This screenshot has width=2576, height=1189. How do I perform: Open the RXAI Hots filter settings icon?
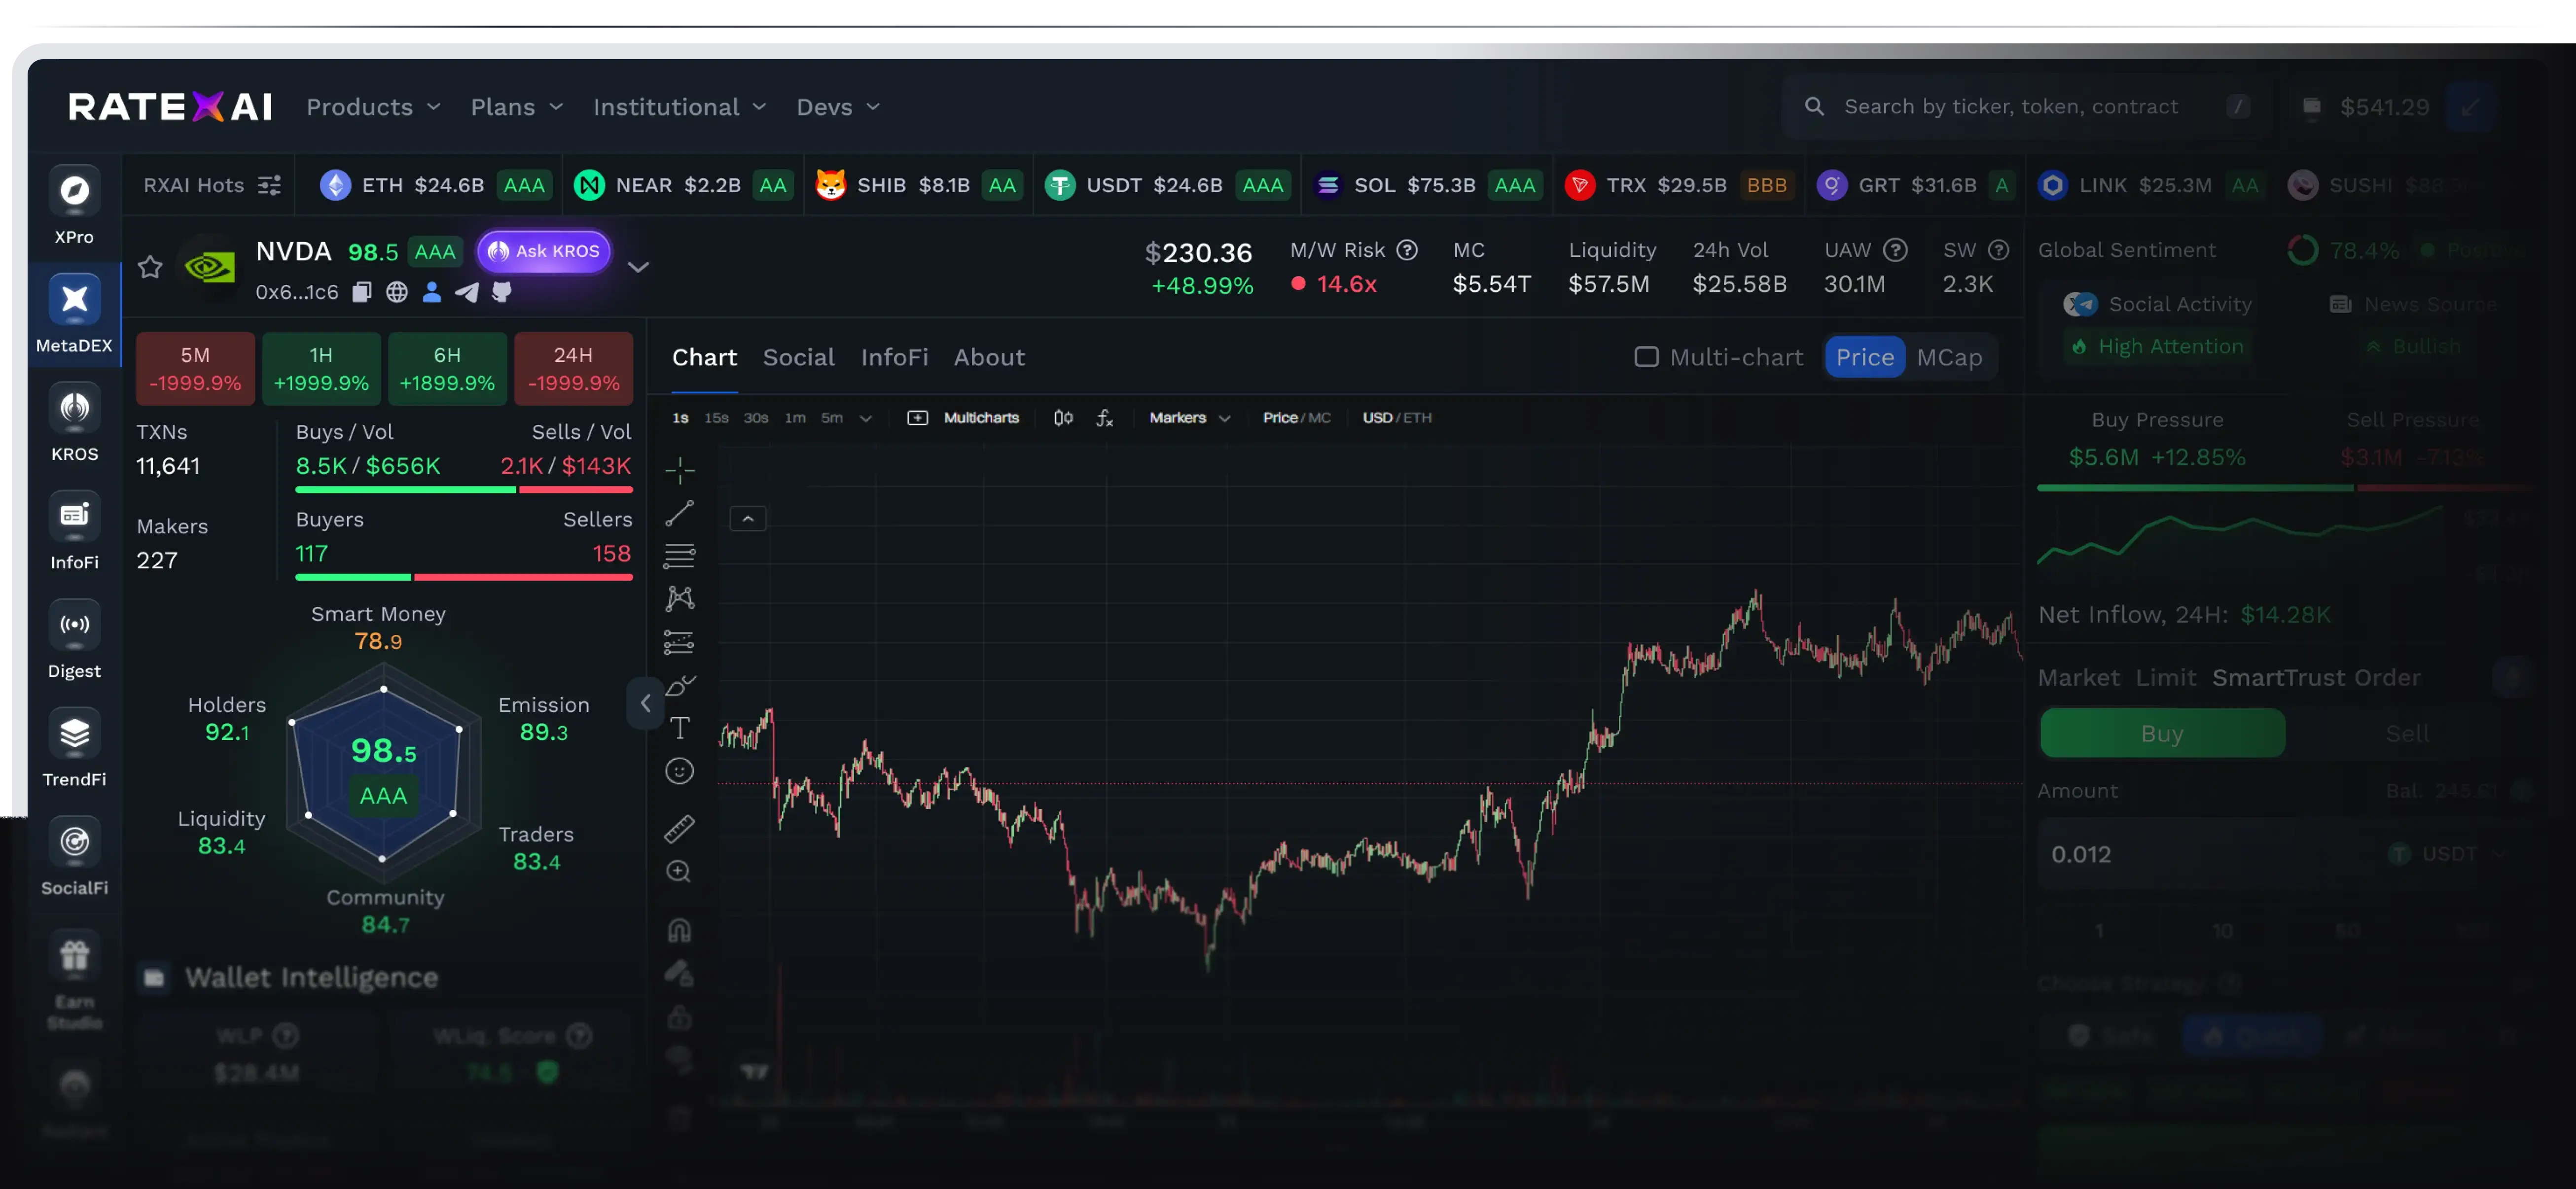tap(269, 185)
